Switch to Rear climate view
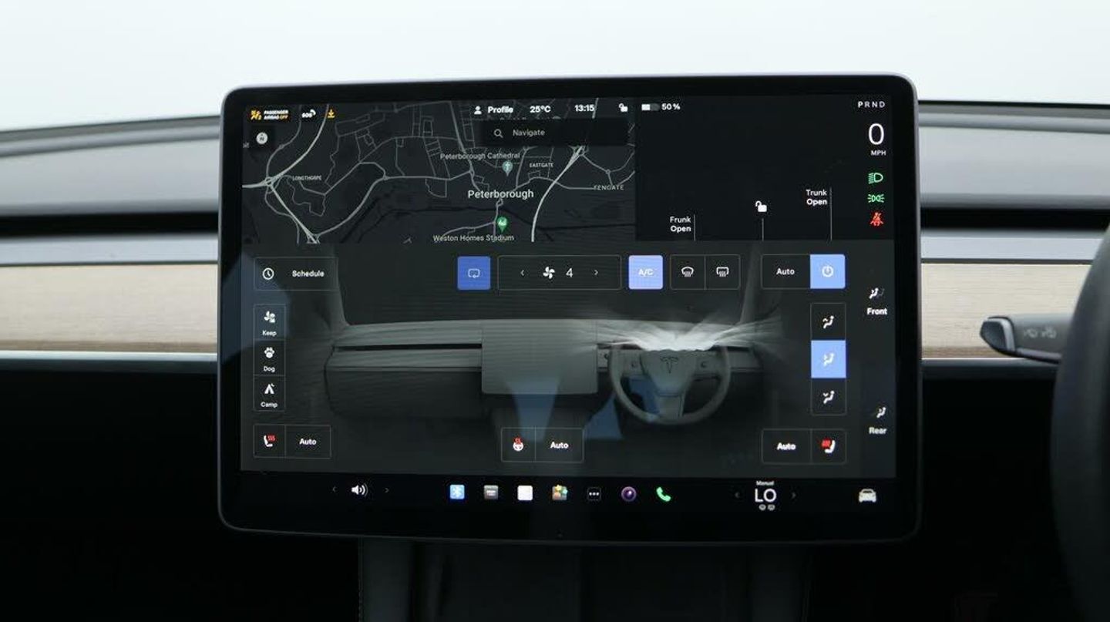Image resolution: width=1110 pixels, height=622 pixels. (878, 420)
